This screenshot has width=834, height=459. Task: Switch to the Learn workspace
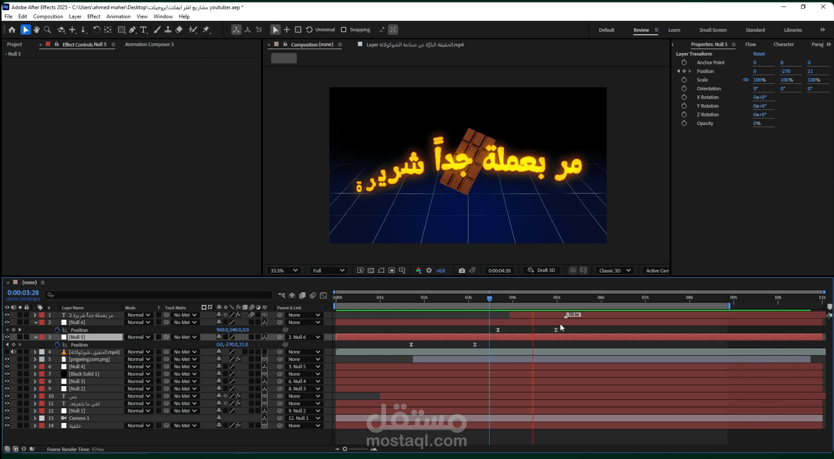(674, 30)
